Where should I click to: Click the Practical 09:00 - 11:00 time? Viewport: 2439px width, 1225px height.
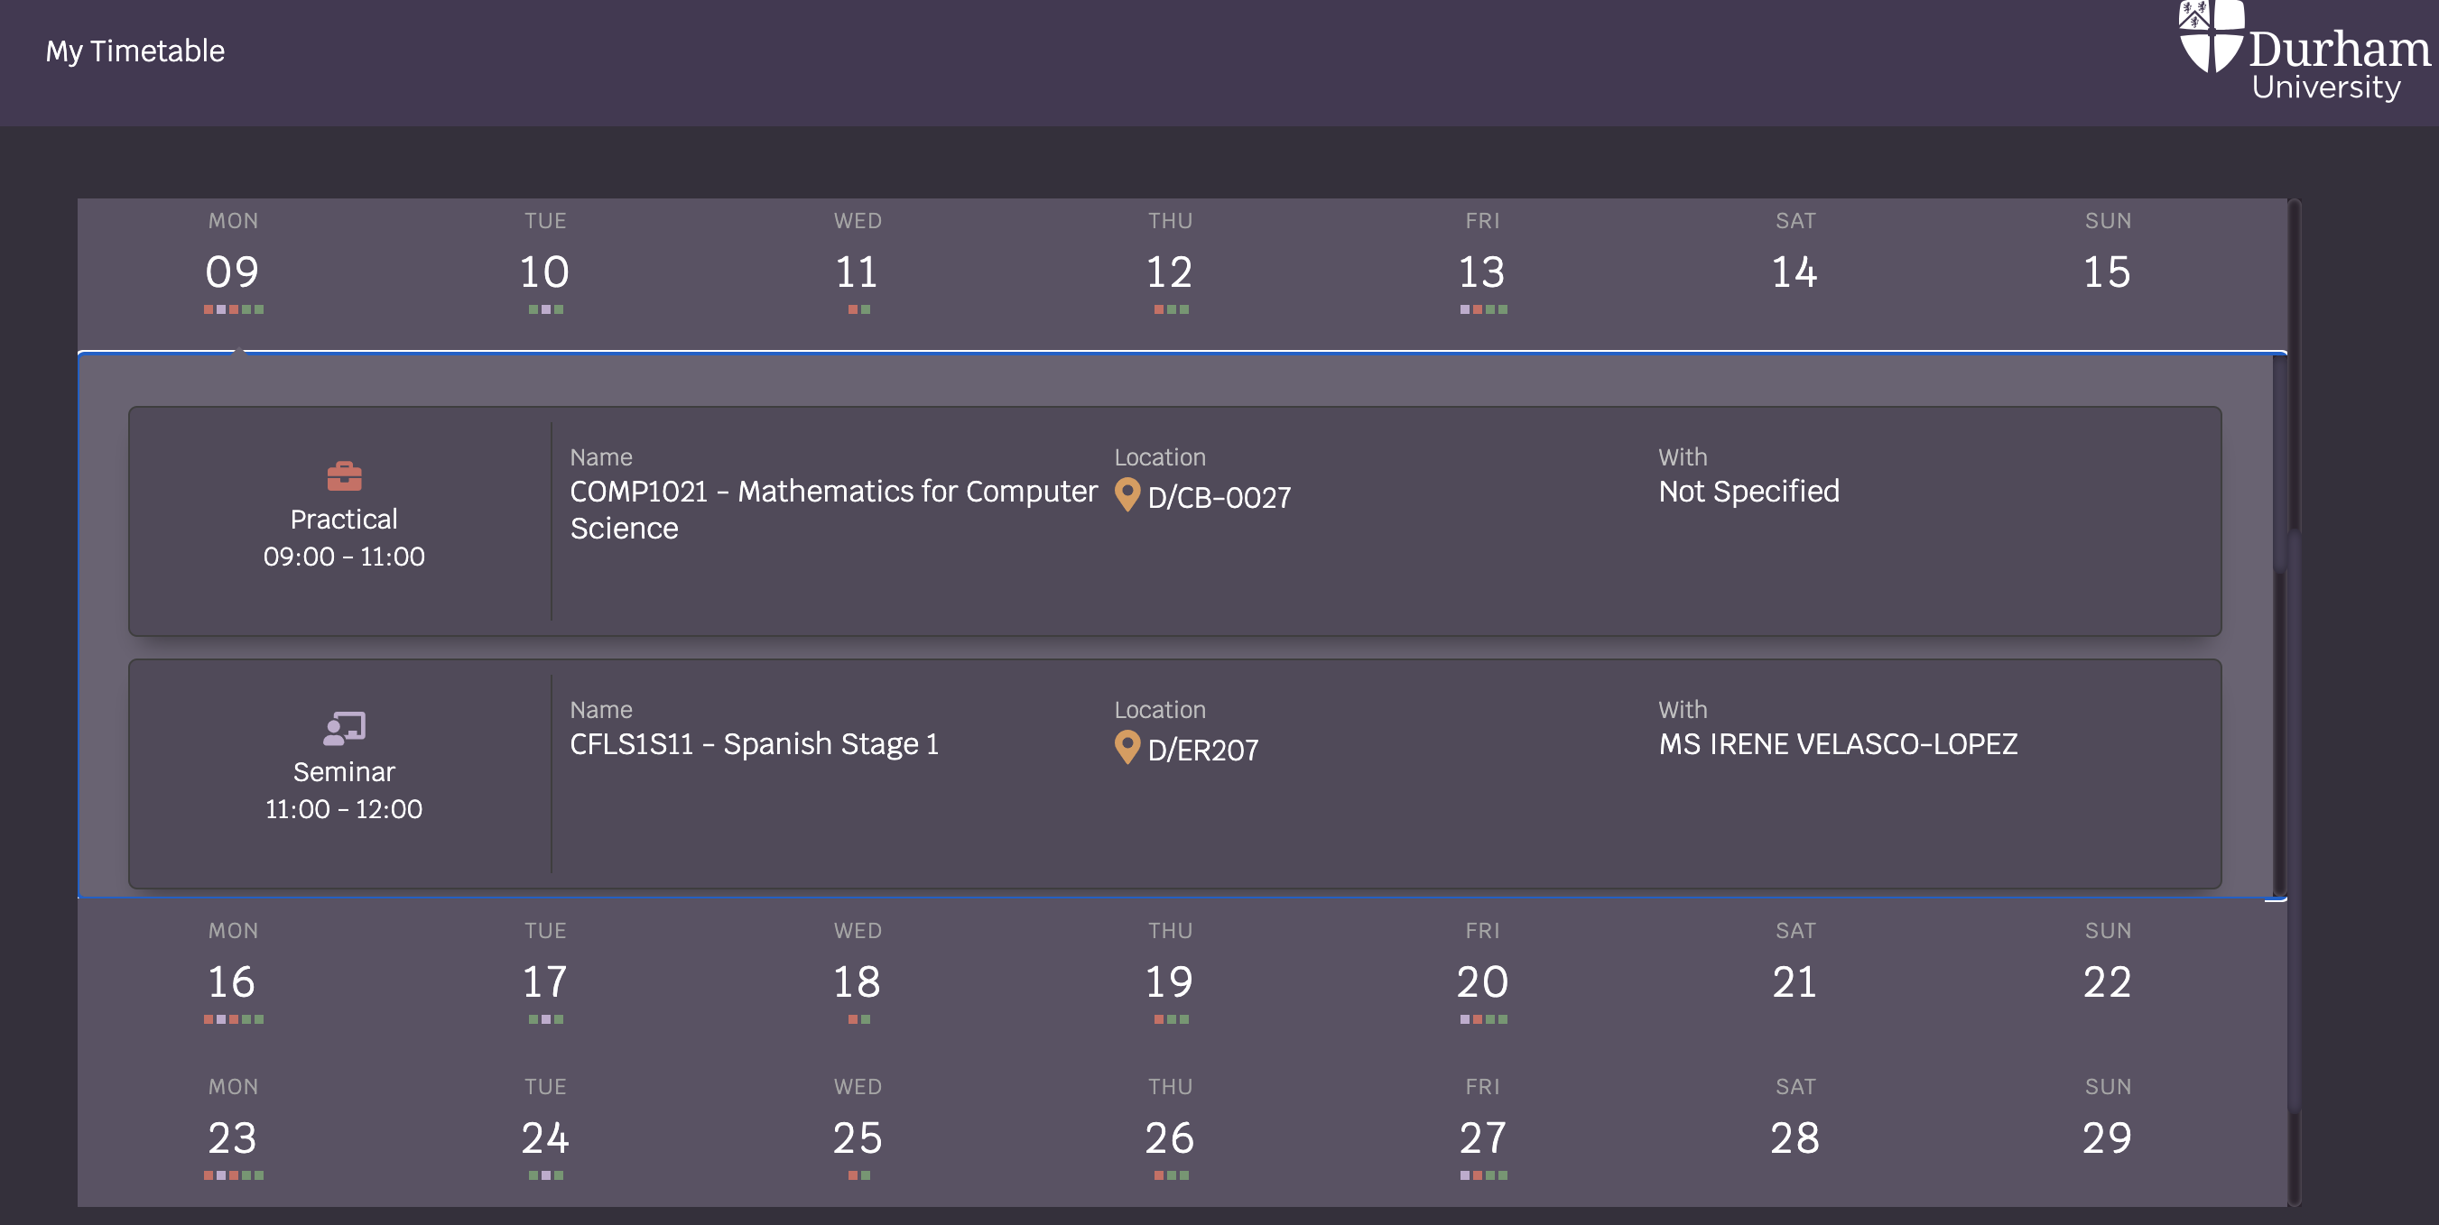click(344, 557)
